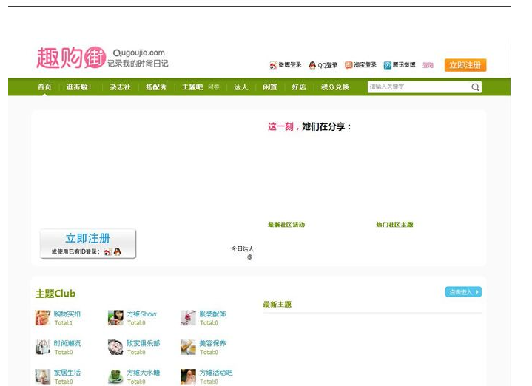Click the QQ penguin login icon in header
This screenshot has height=386, width=532.
coord(312,65)
